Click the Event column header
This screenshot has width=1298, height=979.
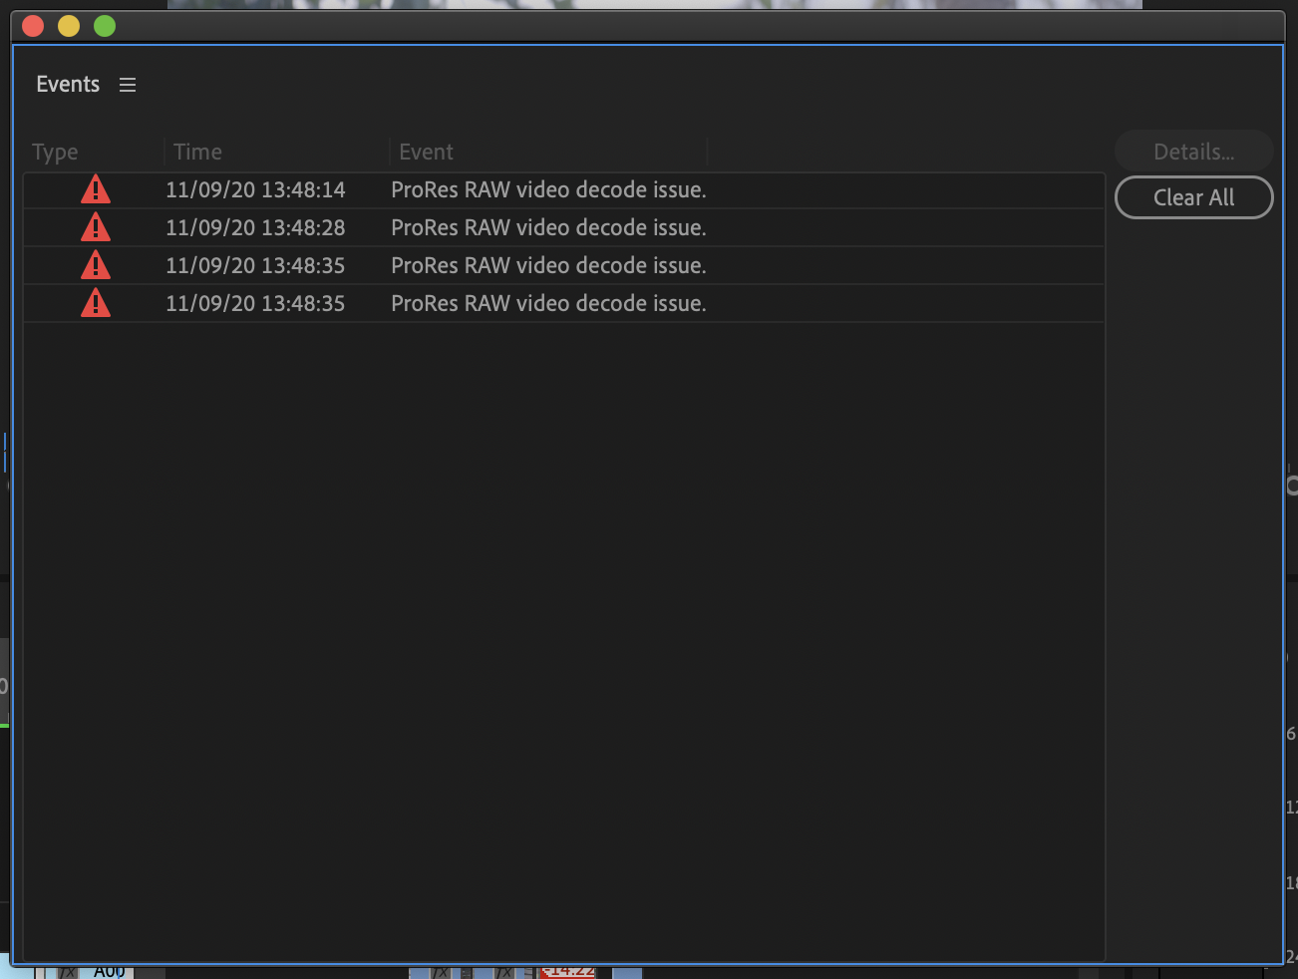426,152
